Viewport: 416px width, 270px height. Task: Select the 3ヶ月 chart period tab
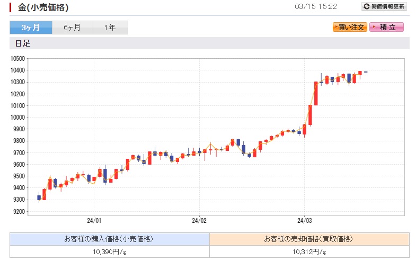click(31, 28)
